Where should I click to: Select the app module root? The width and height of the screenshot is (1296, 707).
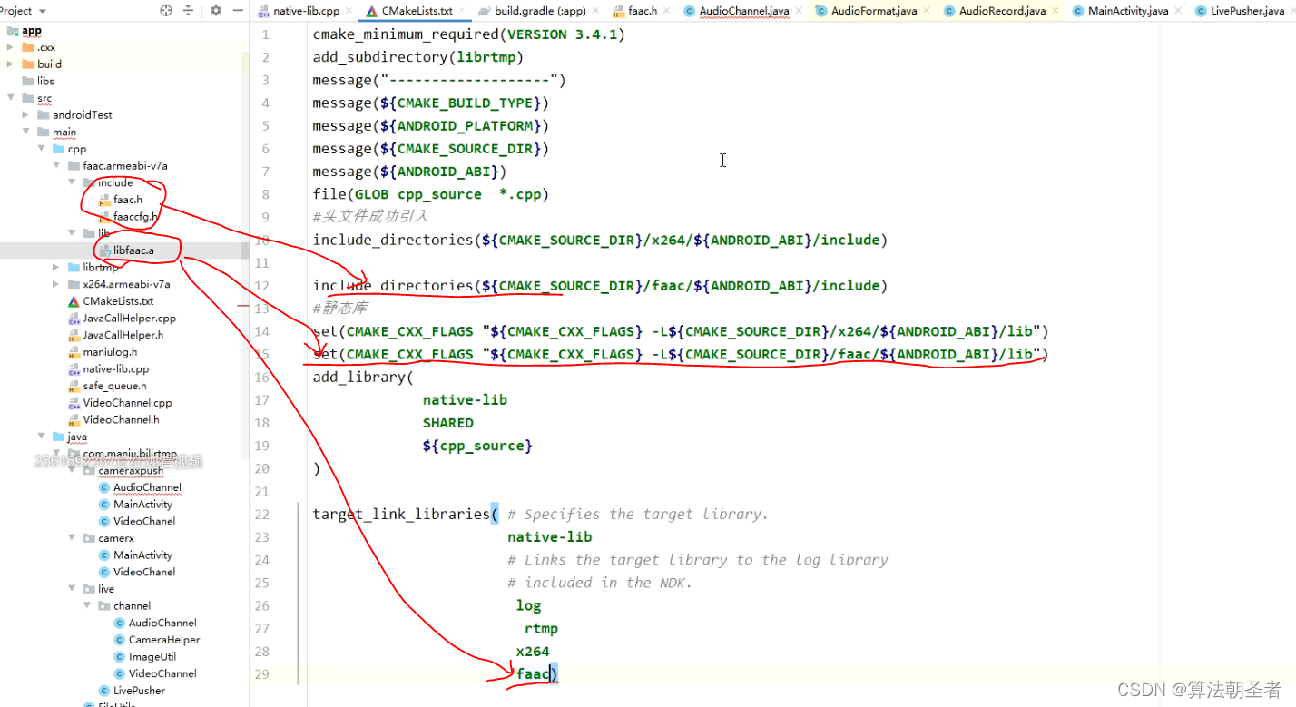coord(31,30)
